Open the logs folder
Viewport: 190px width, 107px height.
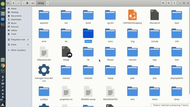(155, 52)
